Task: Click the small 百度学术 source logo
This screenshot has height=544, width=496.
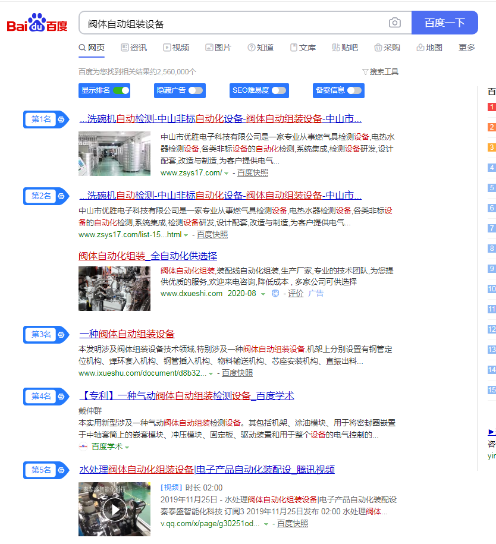Action: pyautogui.click(x=83, y=446)
